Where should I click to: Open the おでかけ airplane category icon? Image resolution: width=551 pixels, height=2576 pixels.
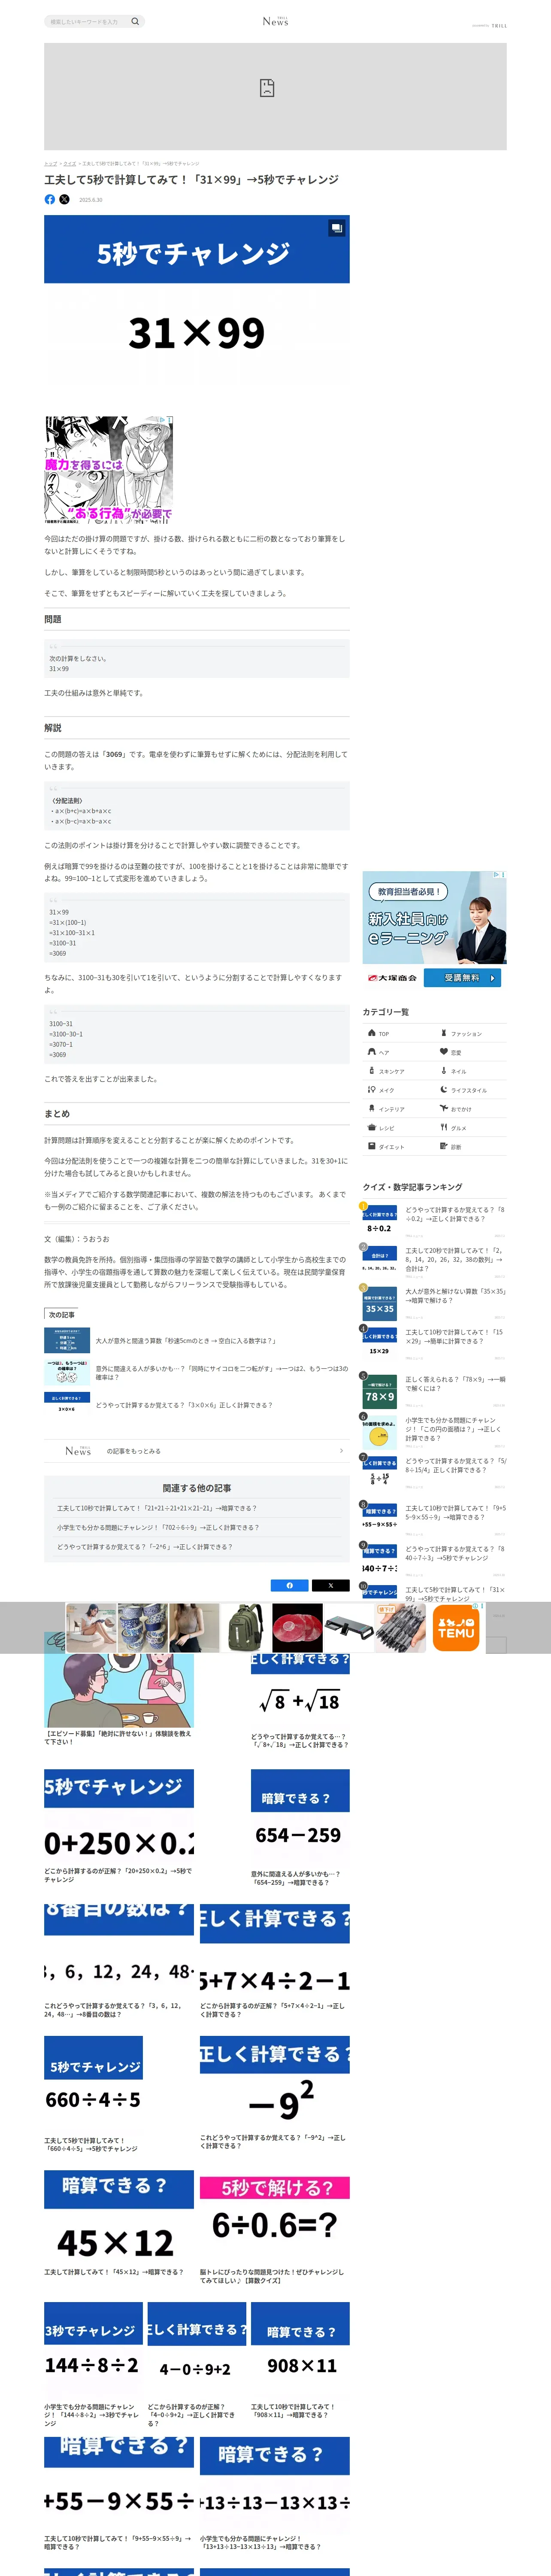coord(444,1108)
